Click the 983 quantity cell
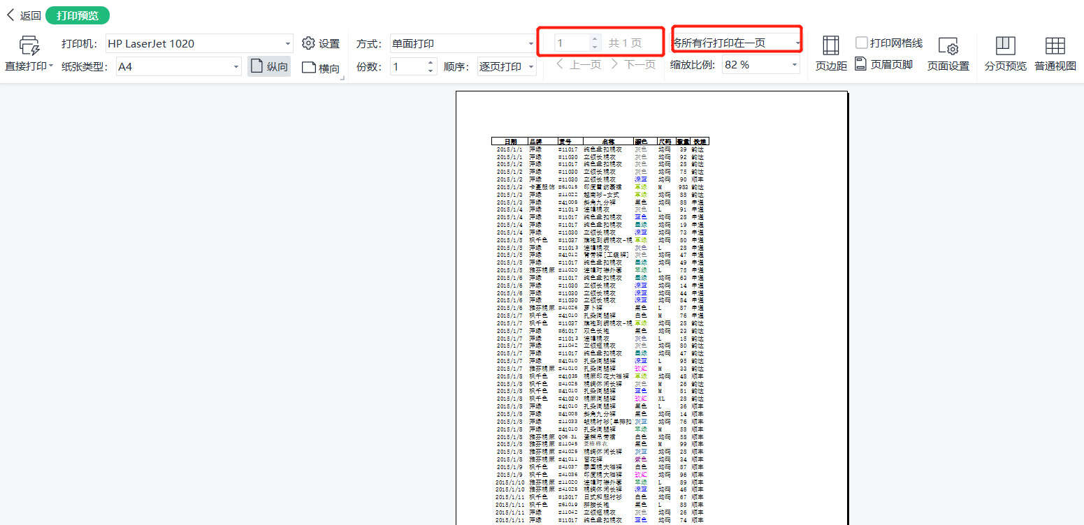This screenshot has width=1084, height=525. click(683, 187)
